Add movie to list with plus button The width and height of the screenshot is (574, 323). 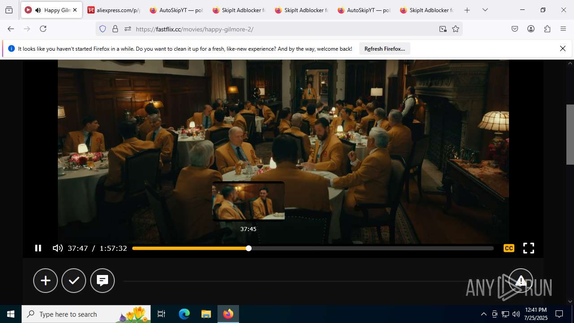tap(45, 280)
